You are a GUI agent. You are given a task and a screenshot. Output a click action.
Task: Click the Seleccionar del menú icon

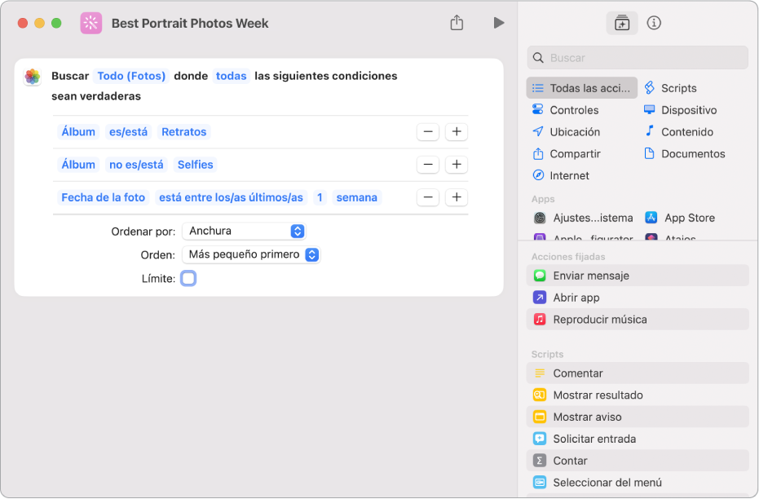click(x=540, y=483)
